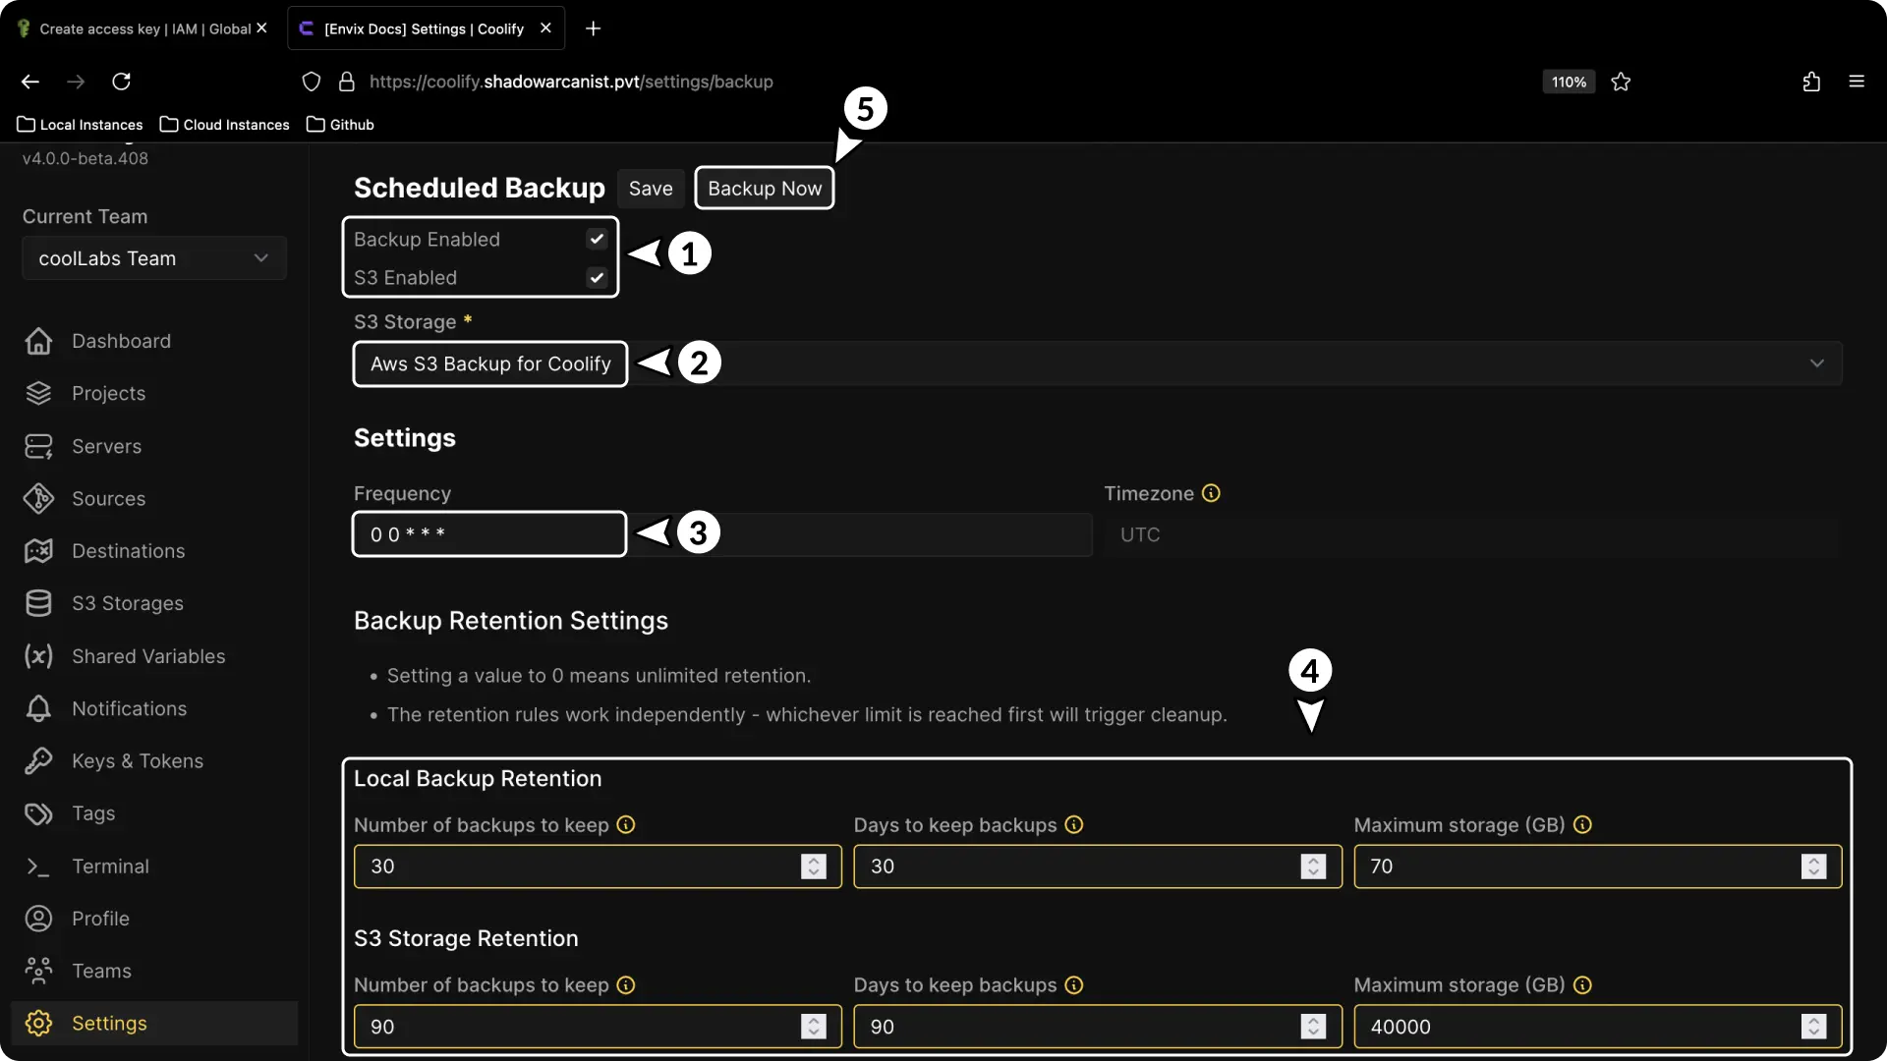Disable the S3 Enabled checkbox
Viewport: 1887px width, 1061px height.
[597, 277]
